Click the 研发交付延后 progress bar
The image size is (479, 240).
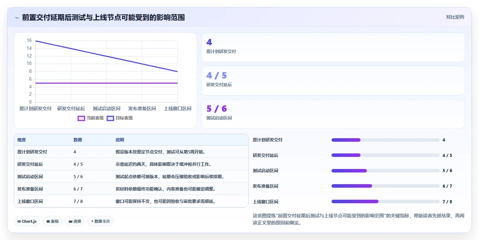click(385, 155)
